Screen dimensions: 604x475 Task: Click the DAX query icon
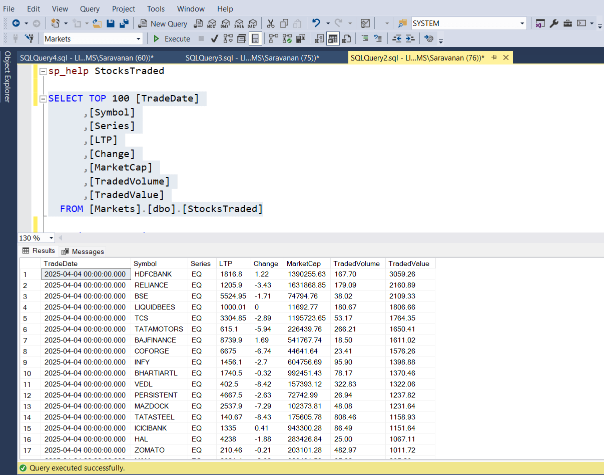pos(253,23)
